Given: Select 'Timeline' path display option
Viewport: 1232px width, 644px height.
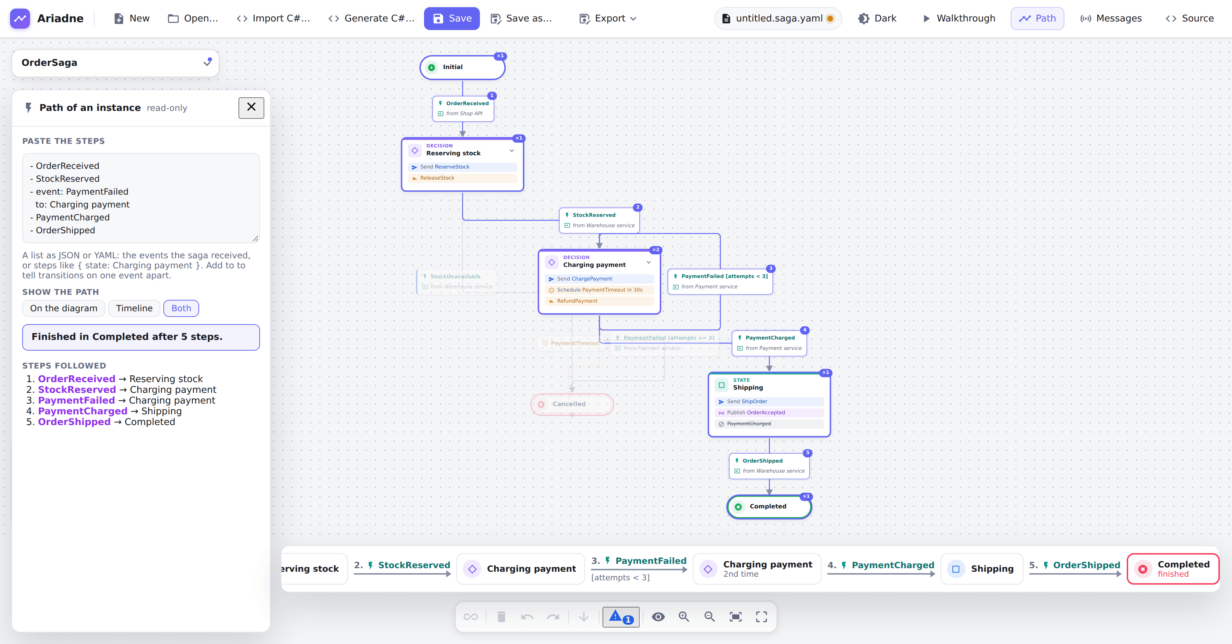Looking at the screenshot, I should [x=134, y=308].
